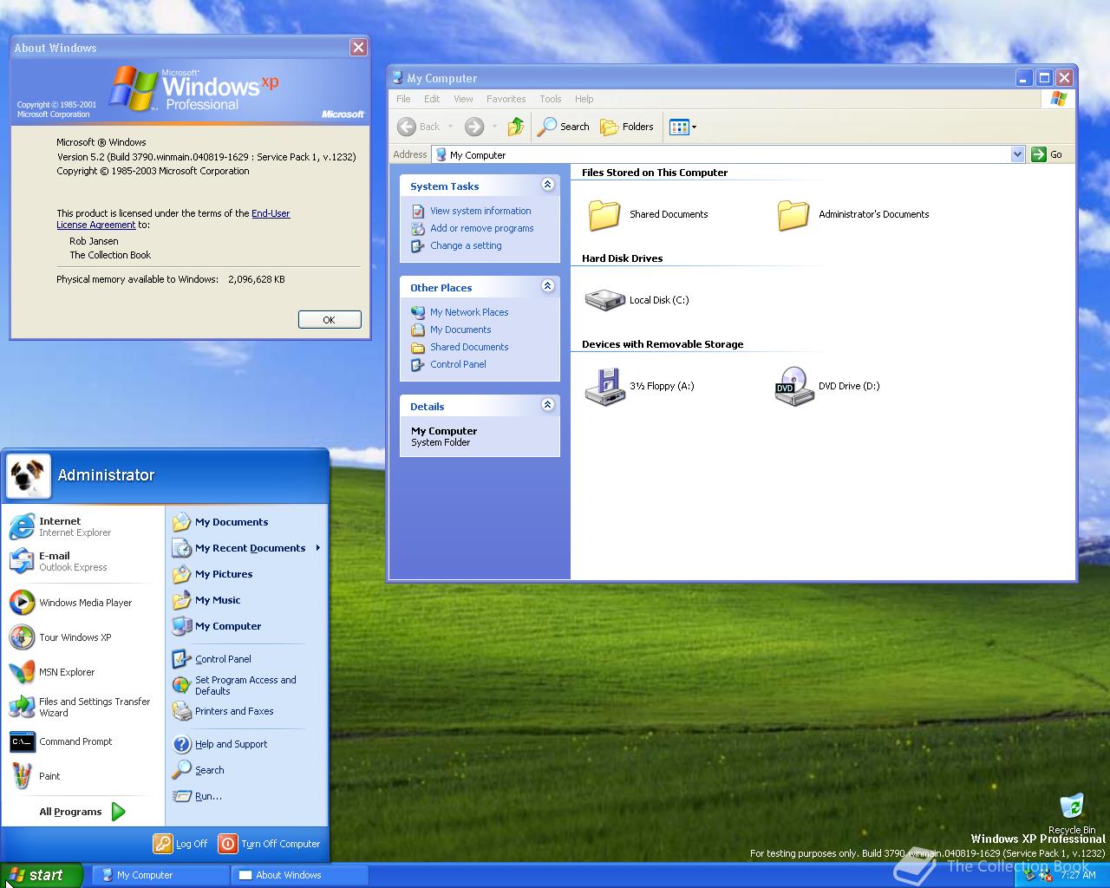Click Change a setting link
Screen dimensions: 1110x888
pyautogui.click(x=466, y=245)
